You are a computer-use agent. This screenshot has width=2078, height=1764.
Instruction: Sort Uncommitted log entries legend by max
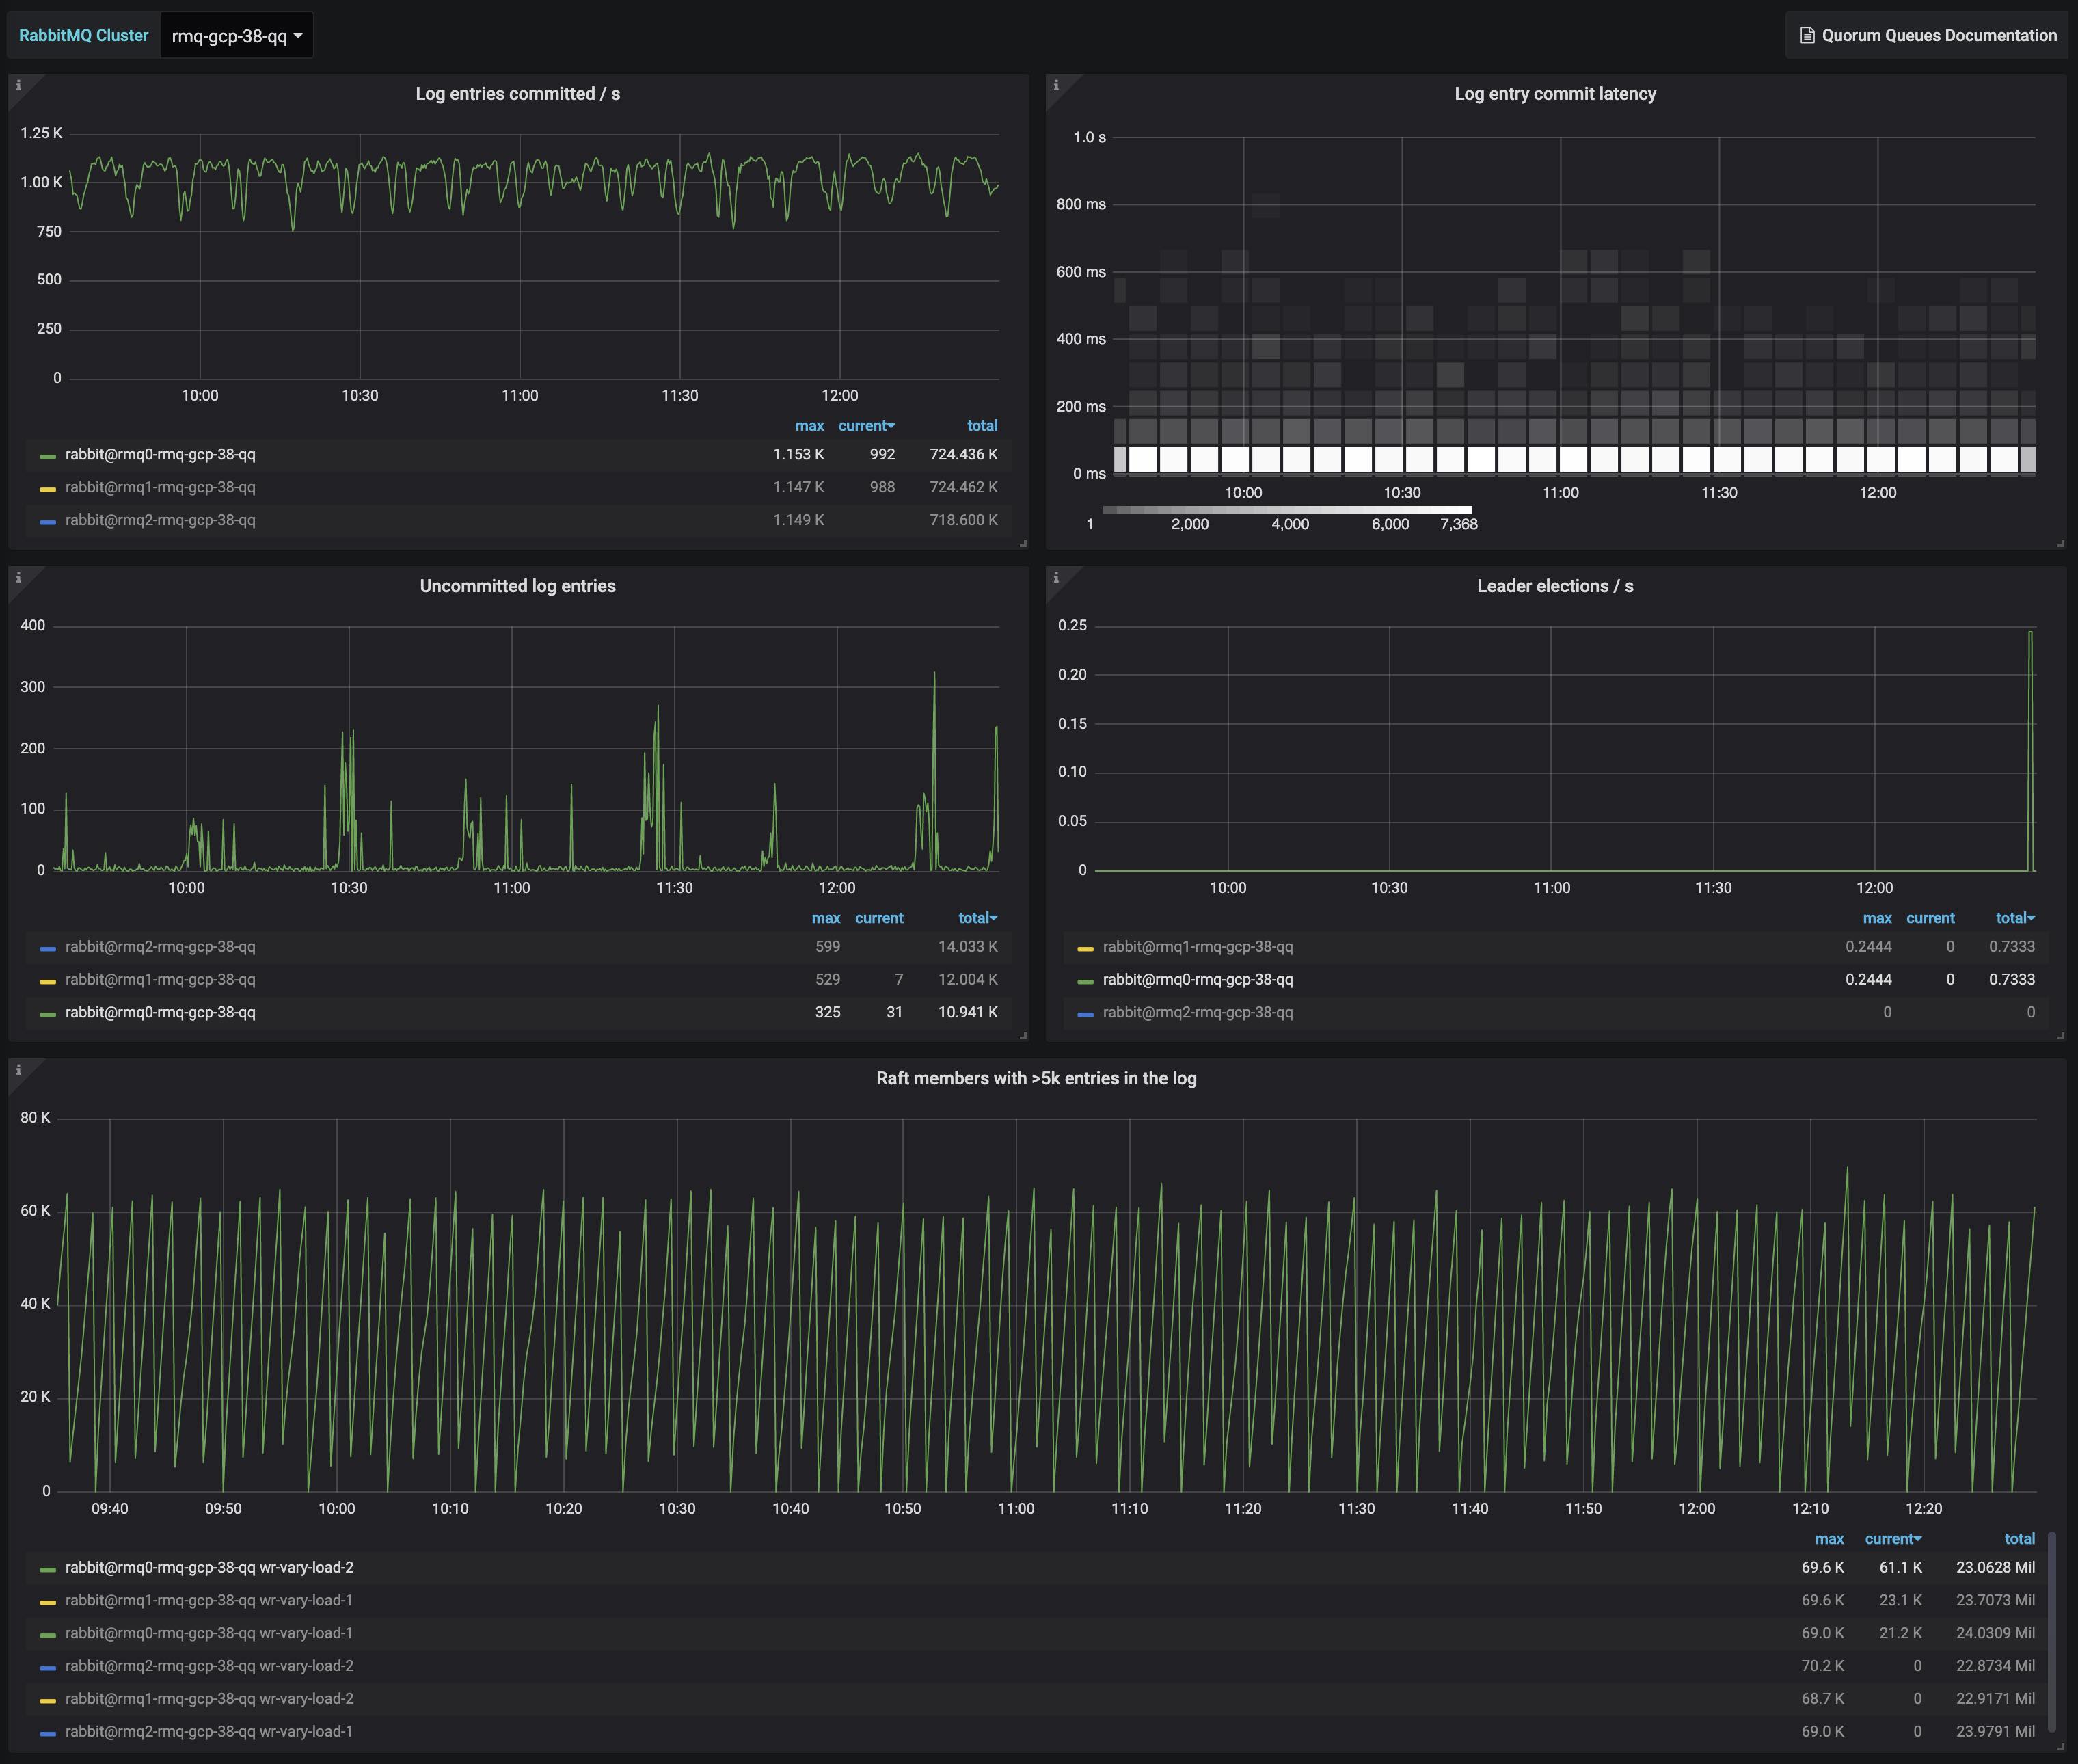click(x=826, y=918)
